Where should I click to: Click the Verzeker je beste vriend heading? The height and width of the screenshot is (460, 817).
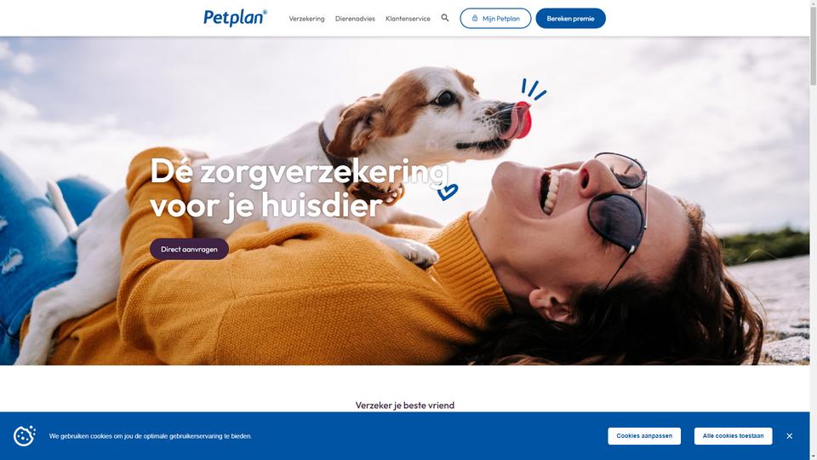click(x=405, y=405)
